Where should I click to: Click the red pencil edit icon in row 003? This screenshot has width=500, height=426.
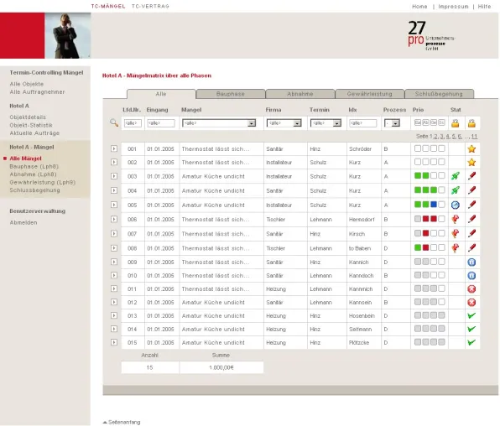pyautogui.click(x=471, y=176)
